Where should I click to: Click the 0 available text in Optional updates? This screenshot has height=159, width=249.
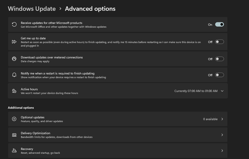[210, 119]
